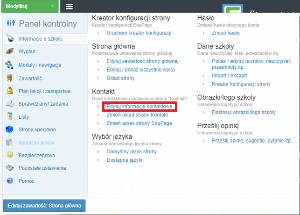Click arrow beside Import / eksport
The image size is (300, 215).
(x=203, y=76)
